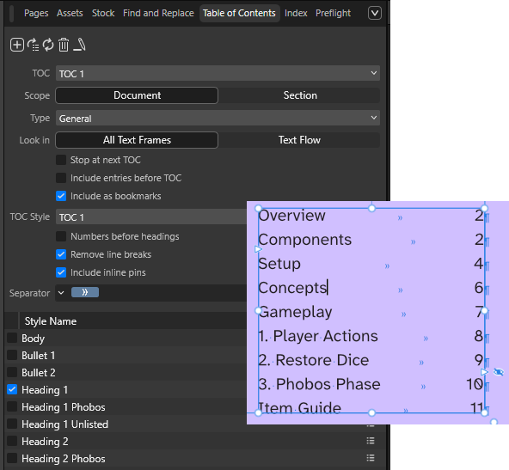Screen dimensions: 509x470
Task: Click the separator tab token chip
Action: point(85,293)
